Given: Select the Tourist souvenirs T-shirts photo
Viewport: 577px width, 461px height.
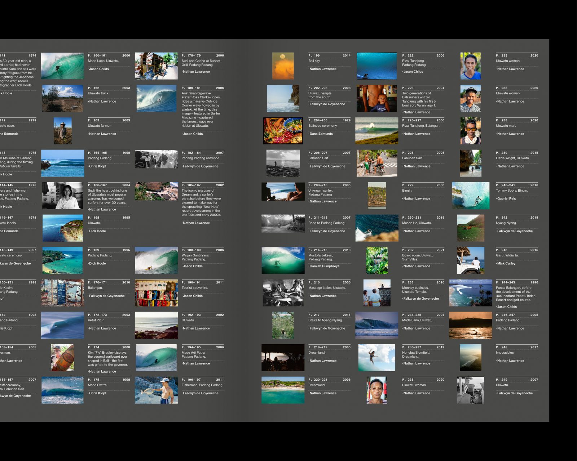Looking at the screenshot, I should click(156, 293).
